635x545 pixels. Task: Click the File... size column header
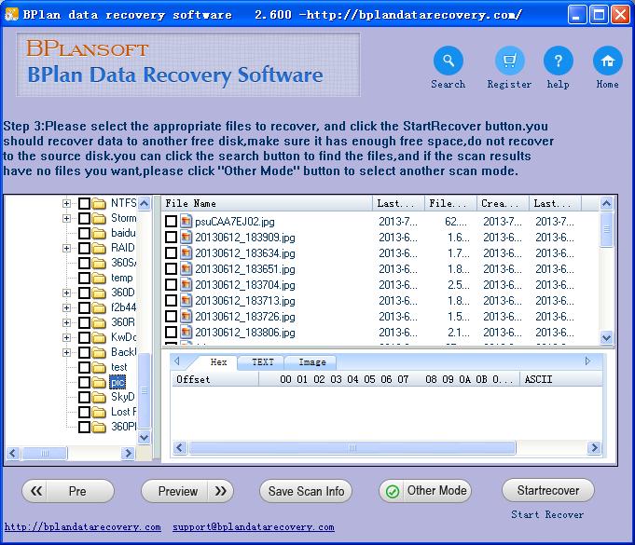tap(450, 203)
